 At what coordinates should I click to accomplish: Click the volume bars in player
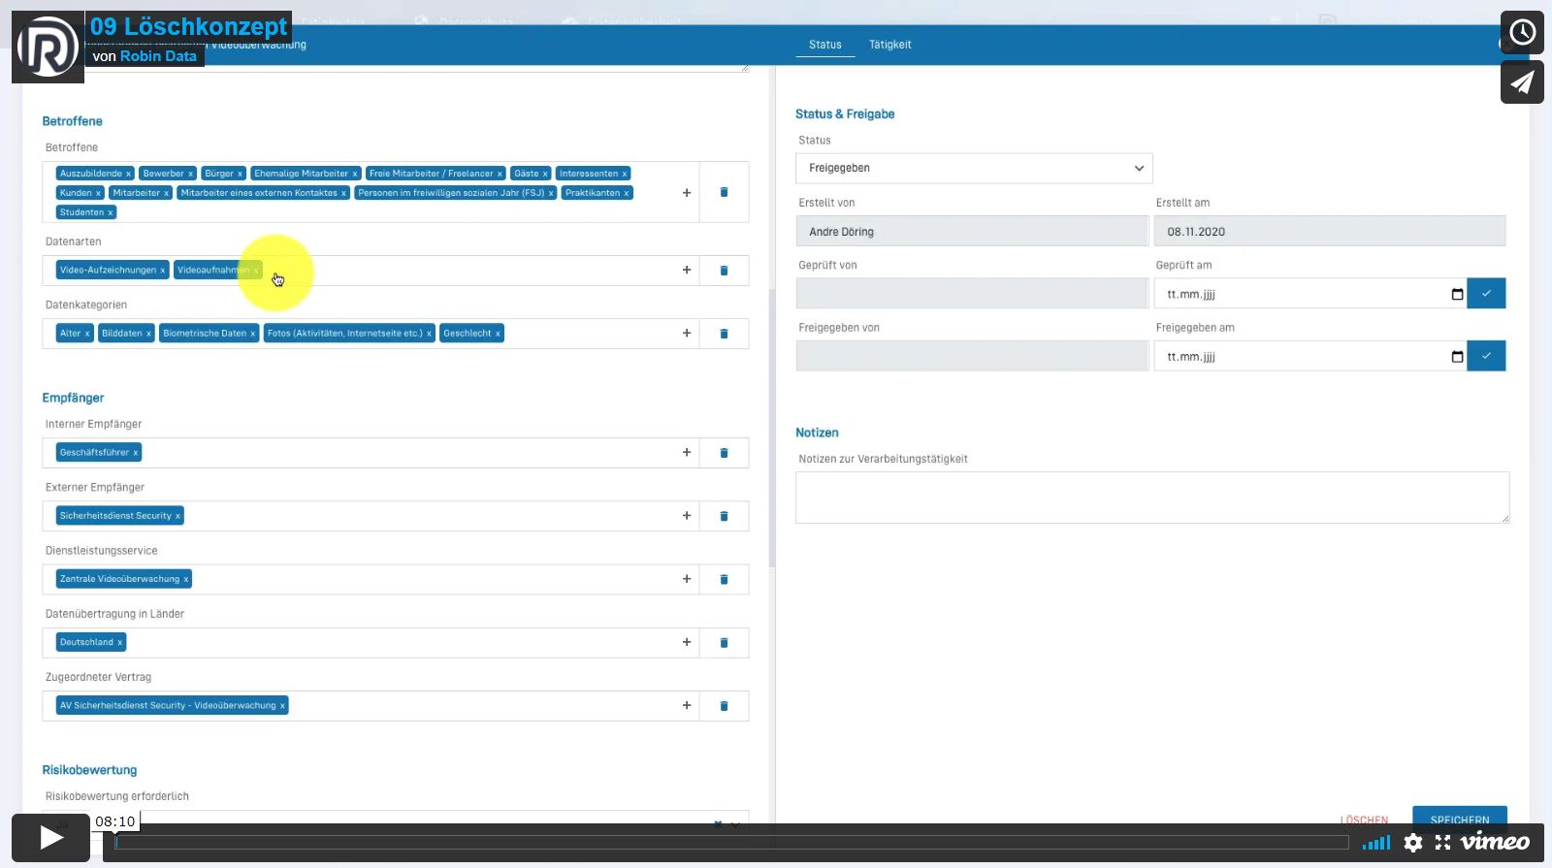[1376, 843]
